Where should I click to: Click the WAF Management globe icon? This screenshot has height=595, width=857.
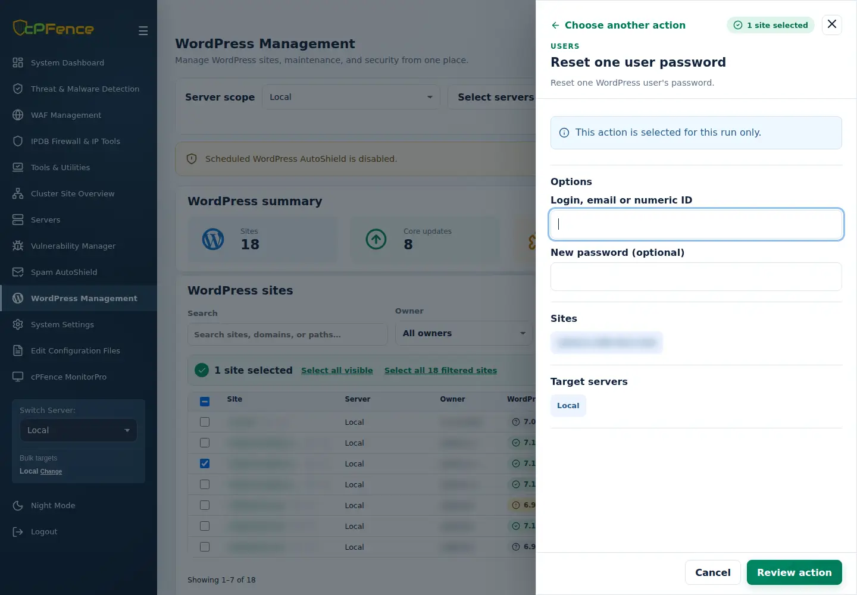(x=18, y=115)
